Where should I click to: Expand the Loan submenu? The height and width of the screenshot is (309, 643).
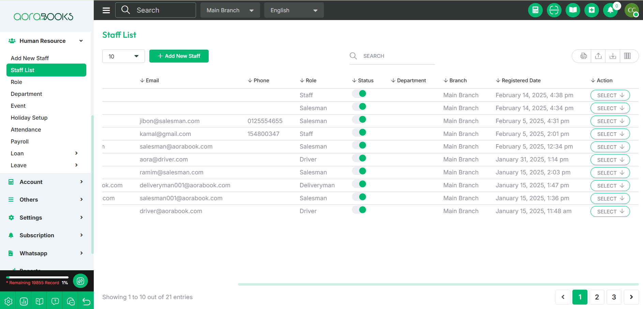tap(46, 153)
